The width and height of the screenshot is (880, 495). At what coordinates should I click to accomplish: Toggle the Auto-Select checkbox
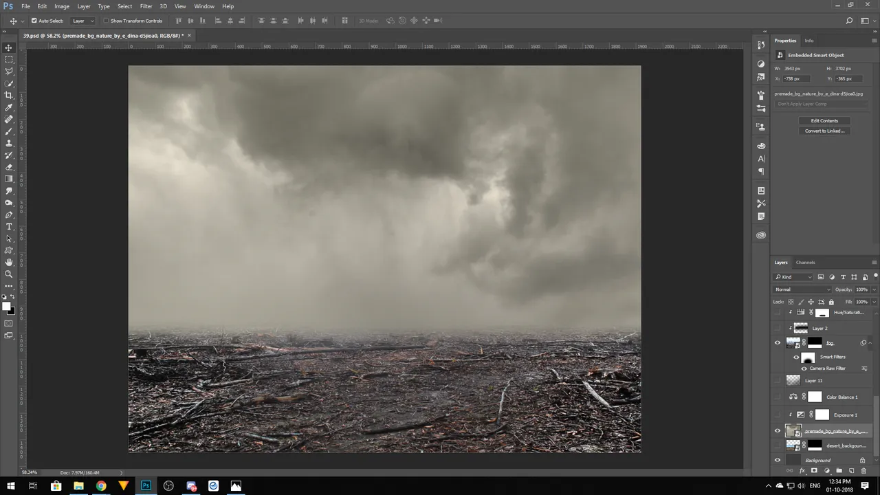[x=34, y=21]
